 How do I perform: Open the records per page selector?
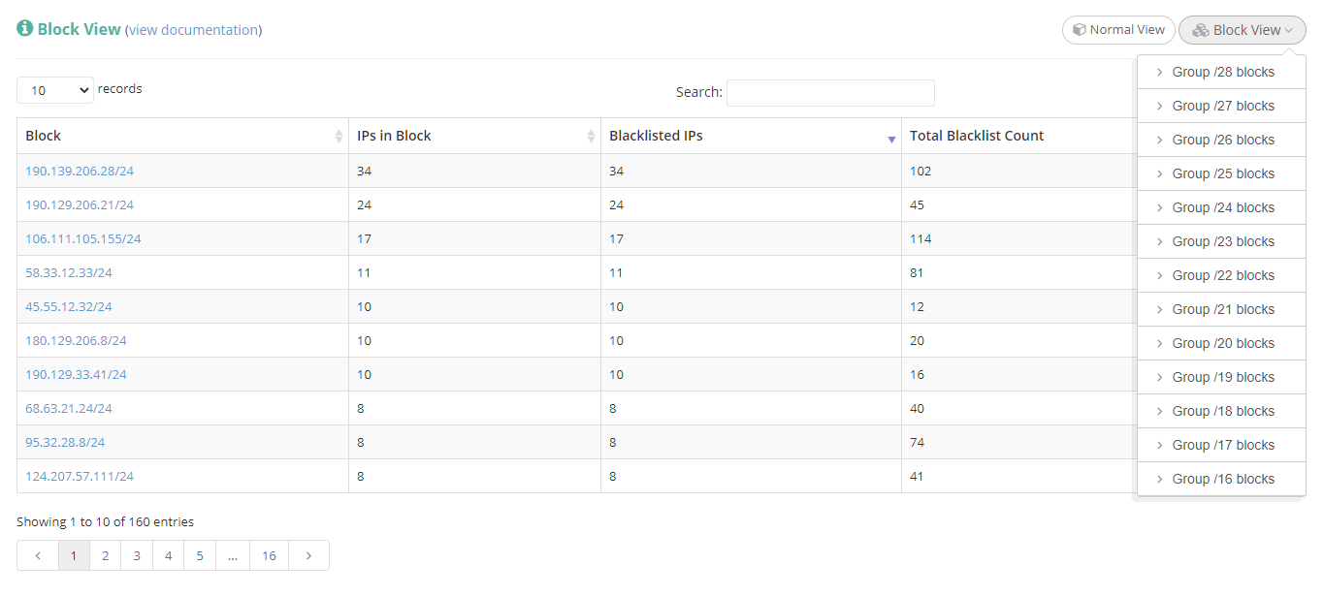coord(55,90)
